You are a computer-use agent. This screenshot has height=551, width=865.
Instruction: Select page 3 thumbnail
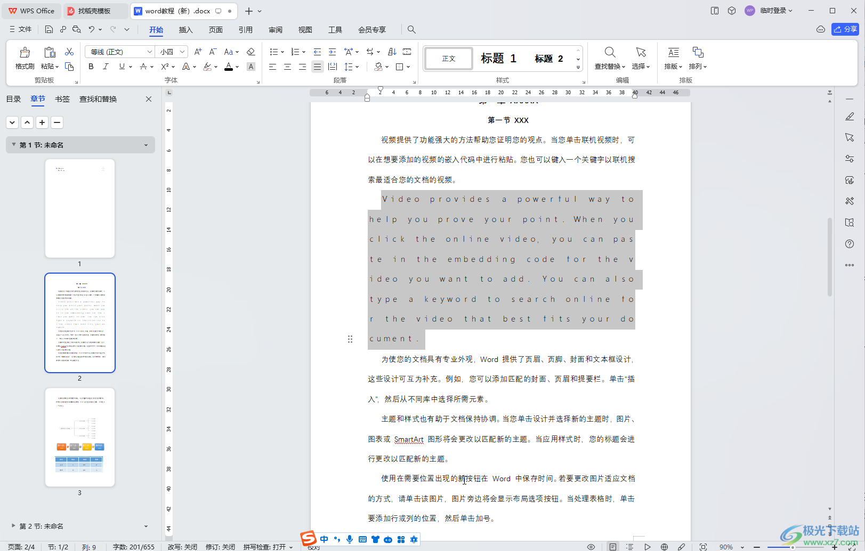point(80,437)
